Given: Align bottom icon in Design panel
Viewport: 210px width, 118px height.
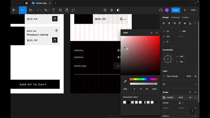Looking at the screenshot, I should [x=190, y=23].
